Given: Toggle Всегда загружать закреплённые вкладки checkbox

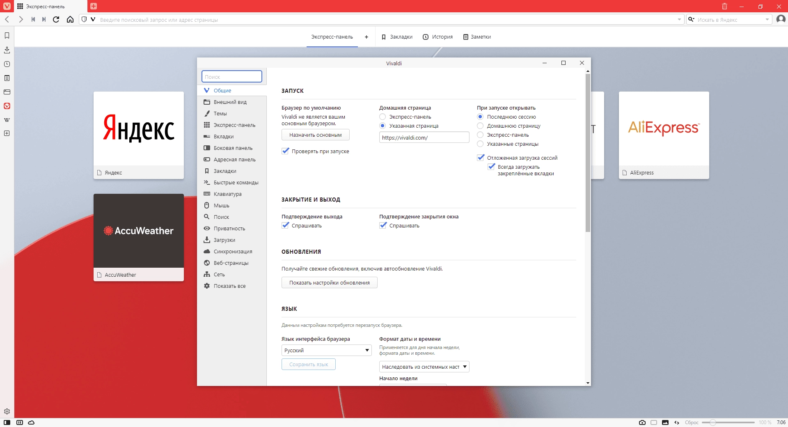Looking at the screenshot, I should tap(492, 167).
